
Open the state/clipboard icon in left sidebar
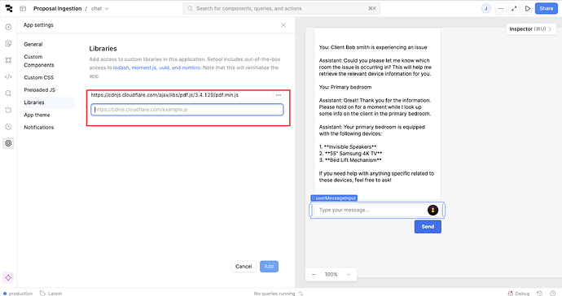8,110
